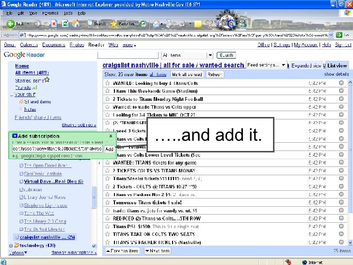Viewport: 353px width, 265px height.
Task: Select 'craigslist nashville ... (25)' subscription
Action: [x=48, y=237]
